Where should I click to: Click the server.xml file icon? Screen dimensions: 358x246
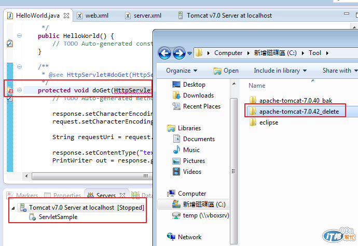pos(128,16)
